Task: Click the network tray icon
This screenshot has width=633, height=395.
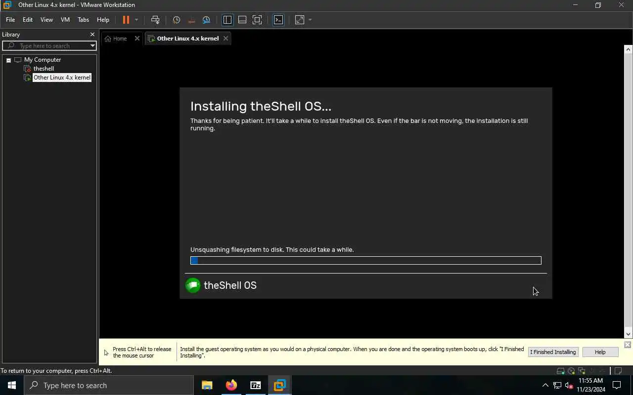Action: click(557, 385)
